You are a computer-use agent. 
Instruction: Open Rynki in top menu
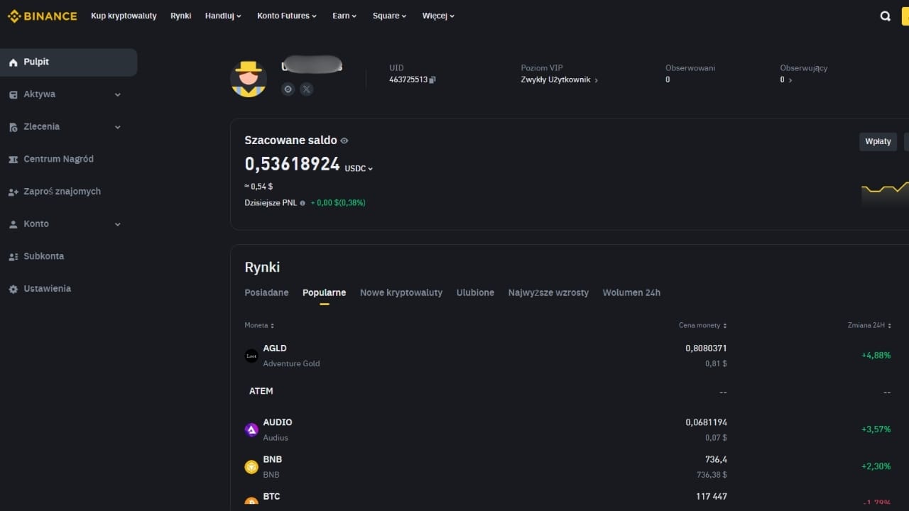(x=181, y=16)
